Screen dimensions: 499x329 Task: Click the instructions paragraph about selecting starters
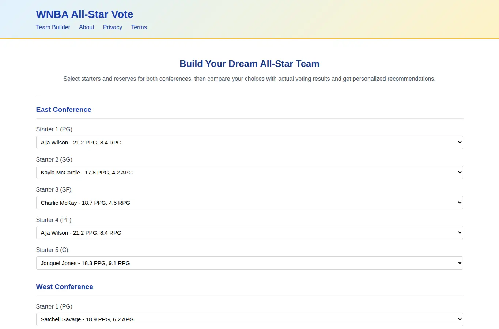click(x=249, y=79)
